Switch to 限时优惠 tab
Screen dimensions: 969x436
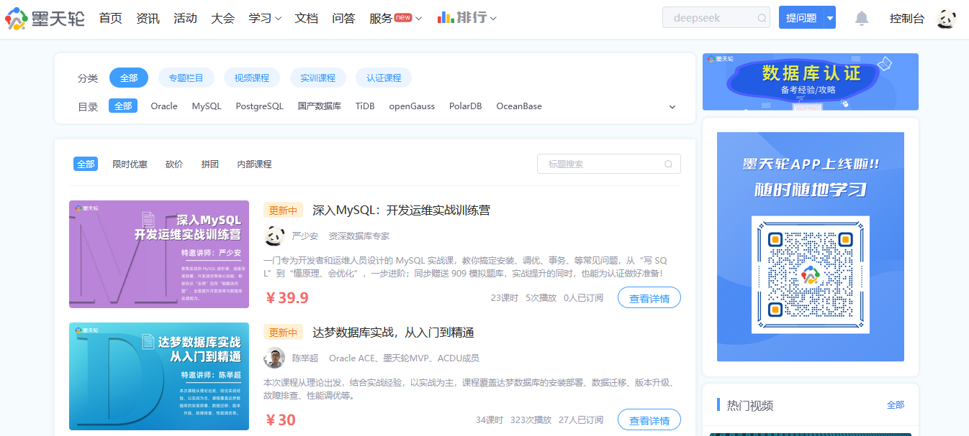130,164
